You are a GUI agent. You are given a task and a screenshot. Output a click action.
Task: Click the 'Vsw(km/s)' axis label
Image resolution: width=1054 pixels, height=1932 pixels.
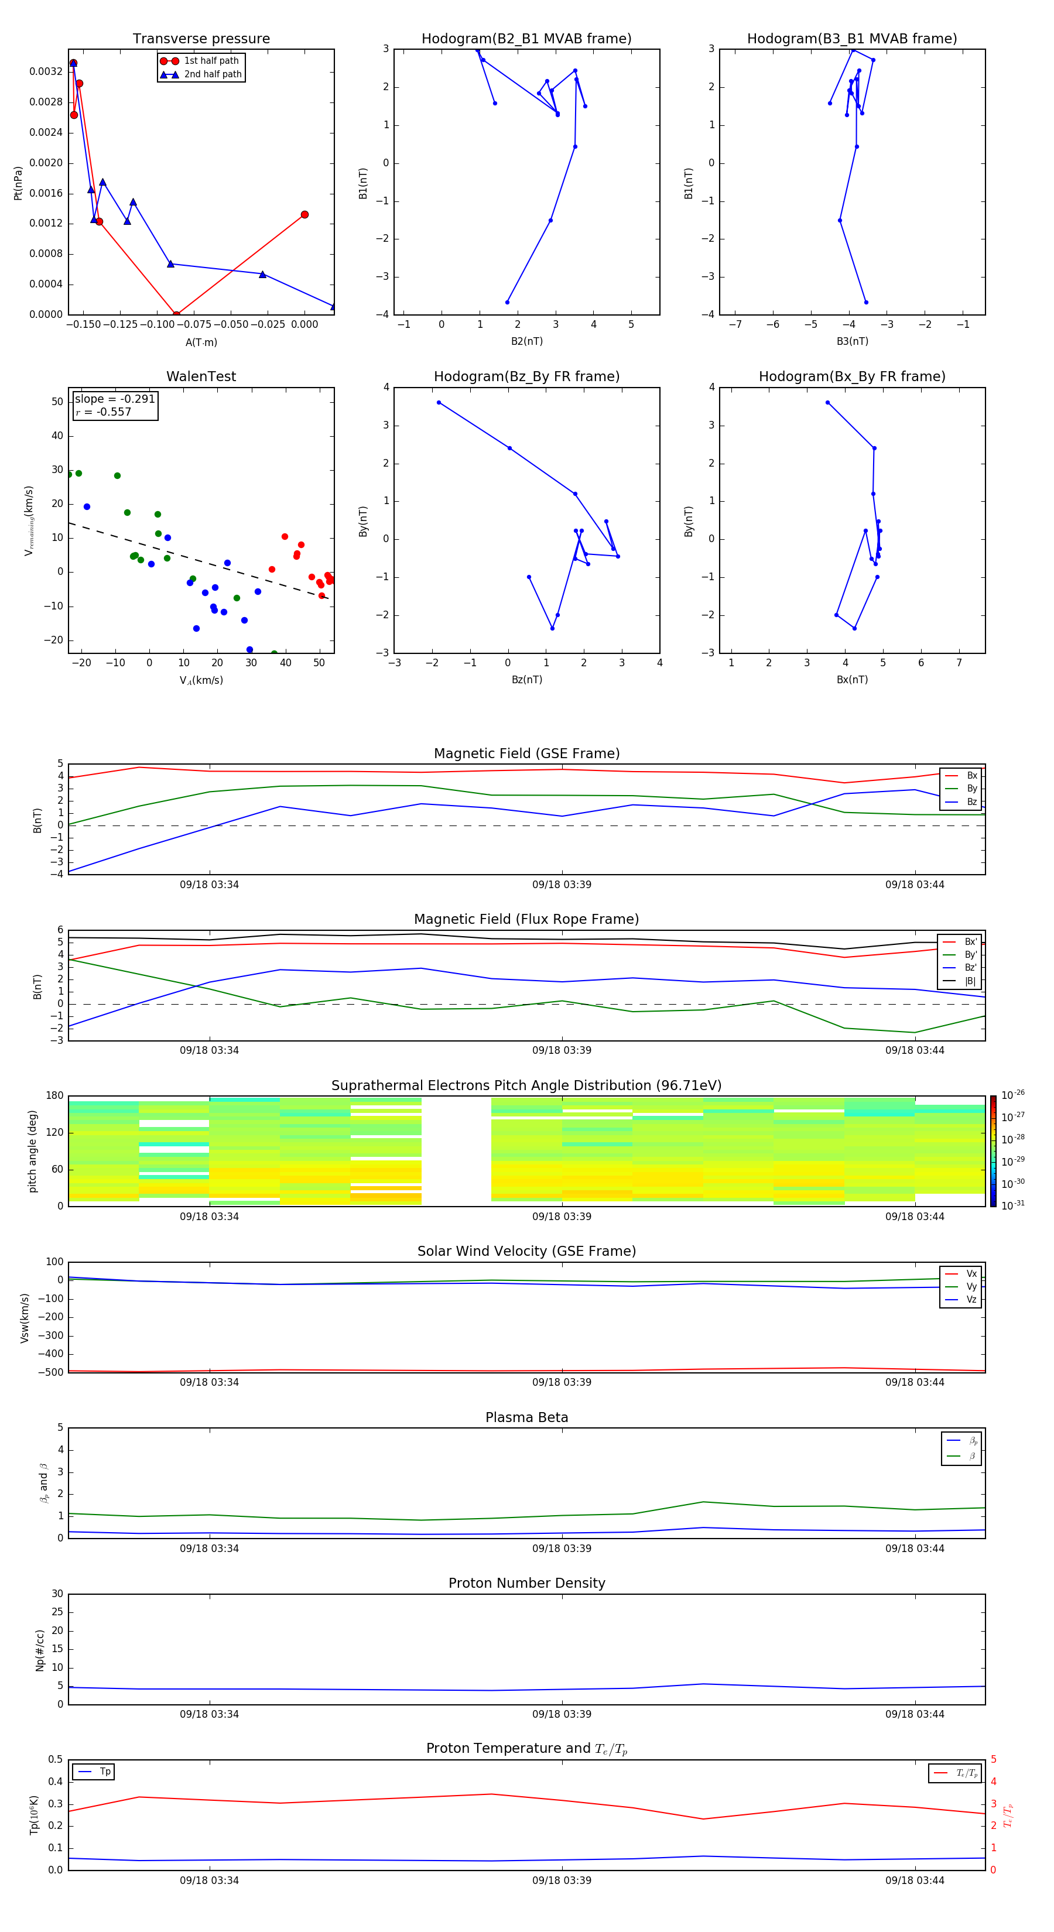tap(25, 1318)
